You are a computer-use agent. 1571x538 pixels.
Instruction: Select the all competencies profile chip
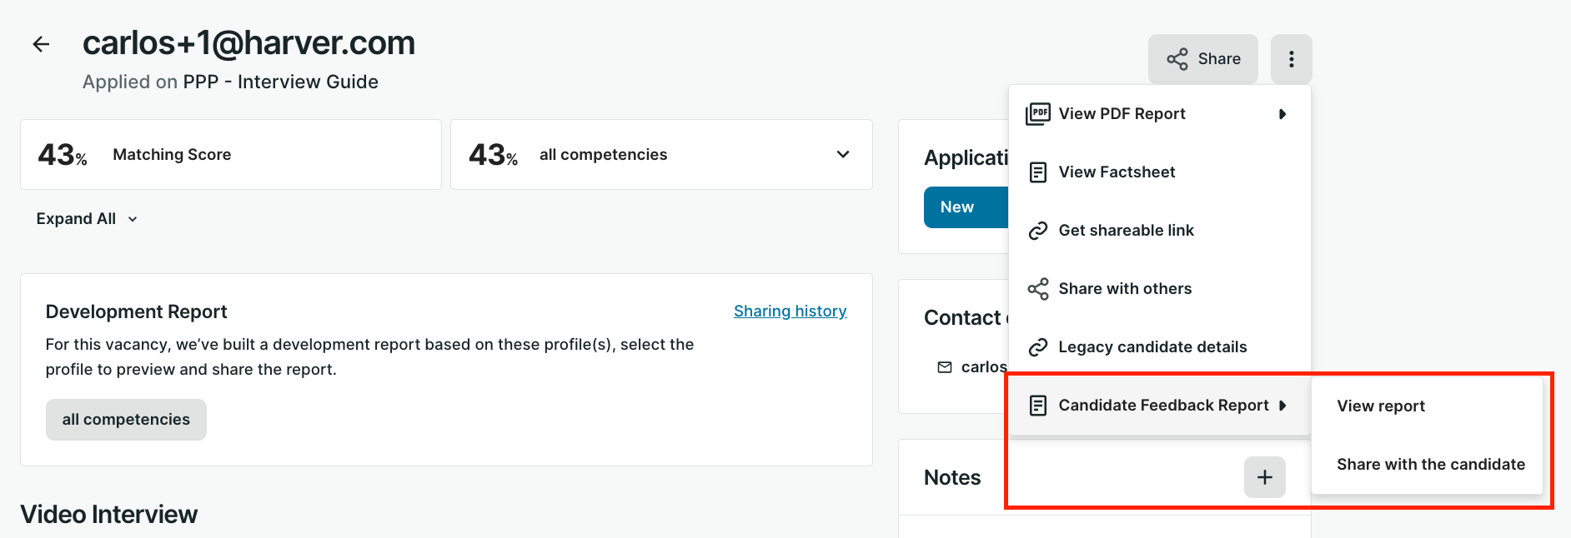pos(126,420)
